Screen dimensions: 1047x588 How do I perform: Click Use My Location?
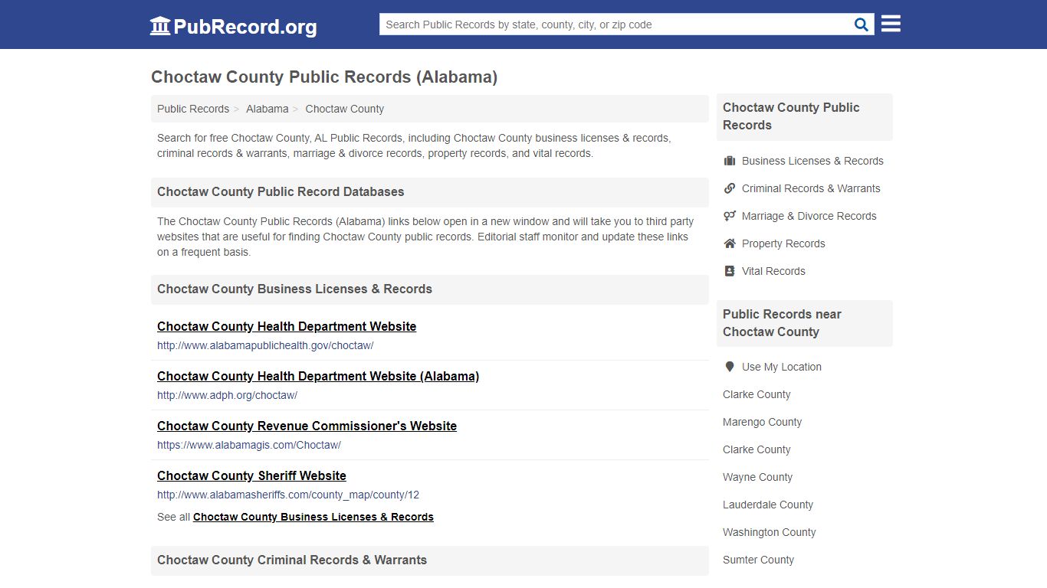click(781, 367)
